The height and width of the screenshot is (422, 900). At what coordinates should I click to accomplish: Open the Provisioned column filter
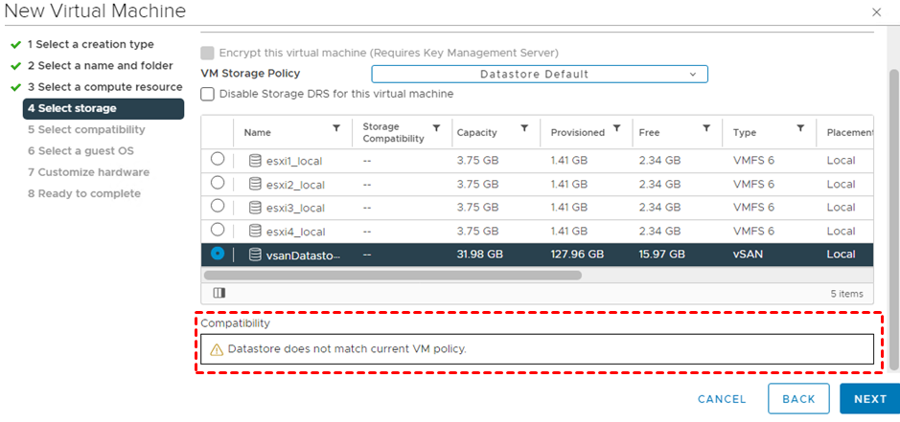pos(616,128)
